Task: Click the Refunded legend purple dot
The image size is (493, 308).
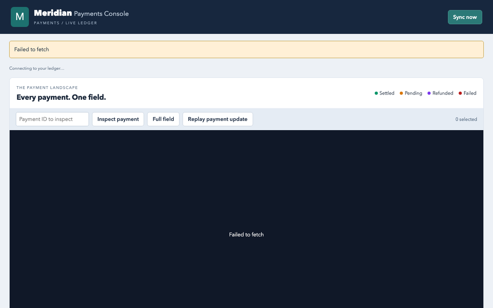Action: (x=429, y=93)
